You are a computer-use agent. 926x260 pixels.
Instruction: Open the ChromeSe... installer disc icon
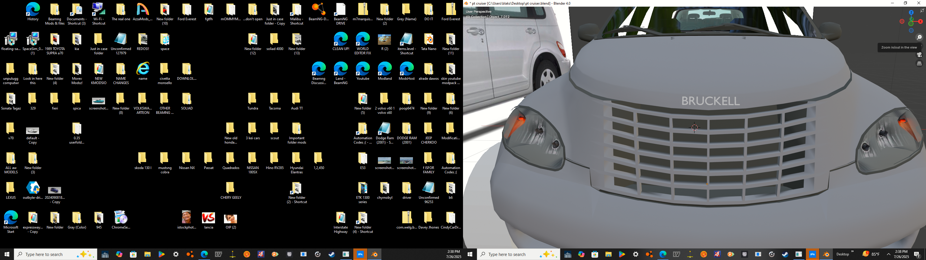121,220
